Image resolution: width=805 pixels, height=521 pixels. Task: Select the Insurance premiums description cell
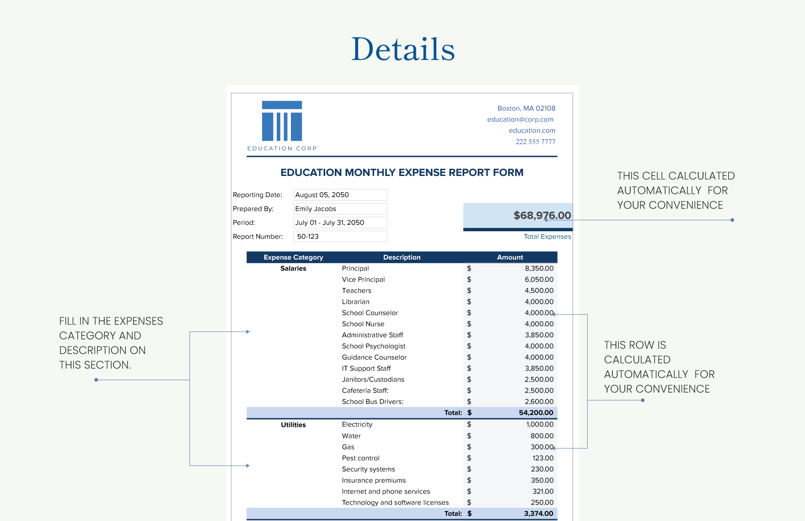click(x=374, y=480)
